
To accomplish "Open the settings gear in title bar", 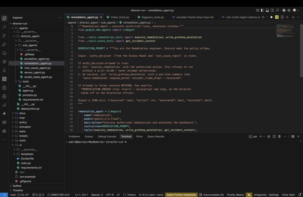I will pyautogui.click(x=289, y=10).
